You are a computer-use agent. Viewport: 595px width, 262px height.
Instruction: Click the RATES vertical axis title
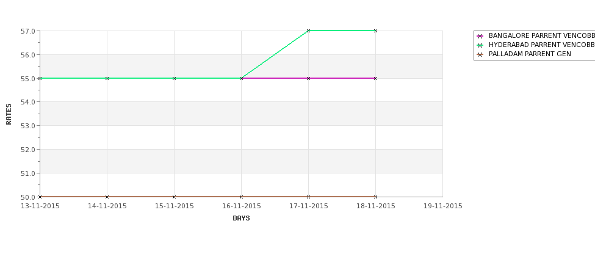point(9,114)
